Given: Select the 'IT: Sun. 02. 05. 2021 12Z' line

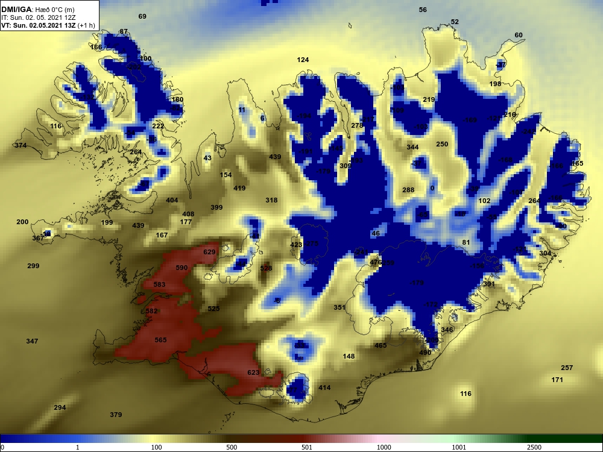Looking at the screenshot, I should (x=39, y=17).
